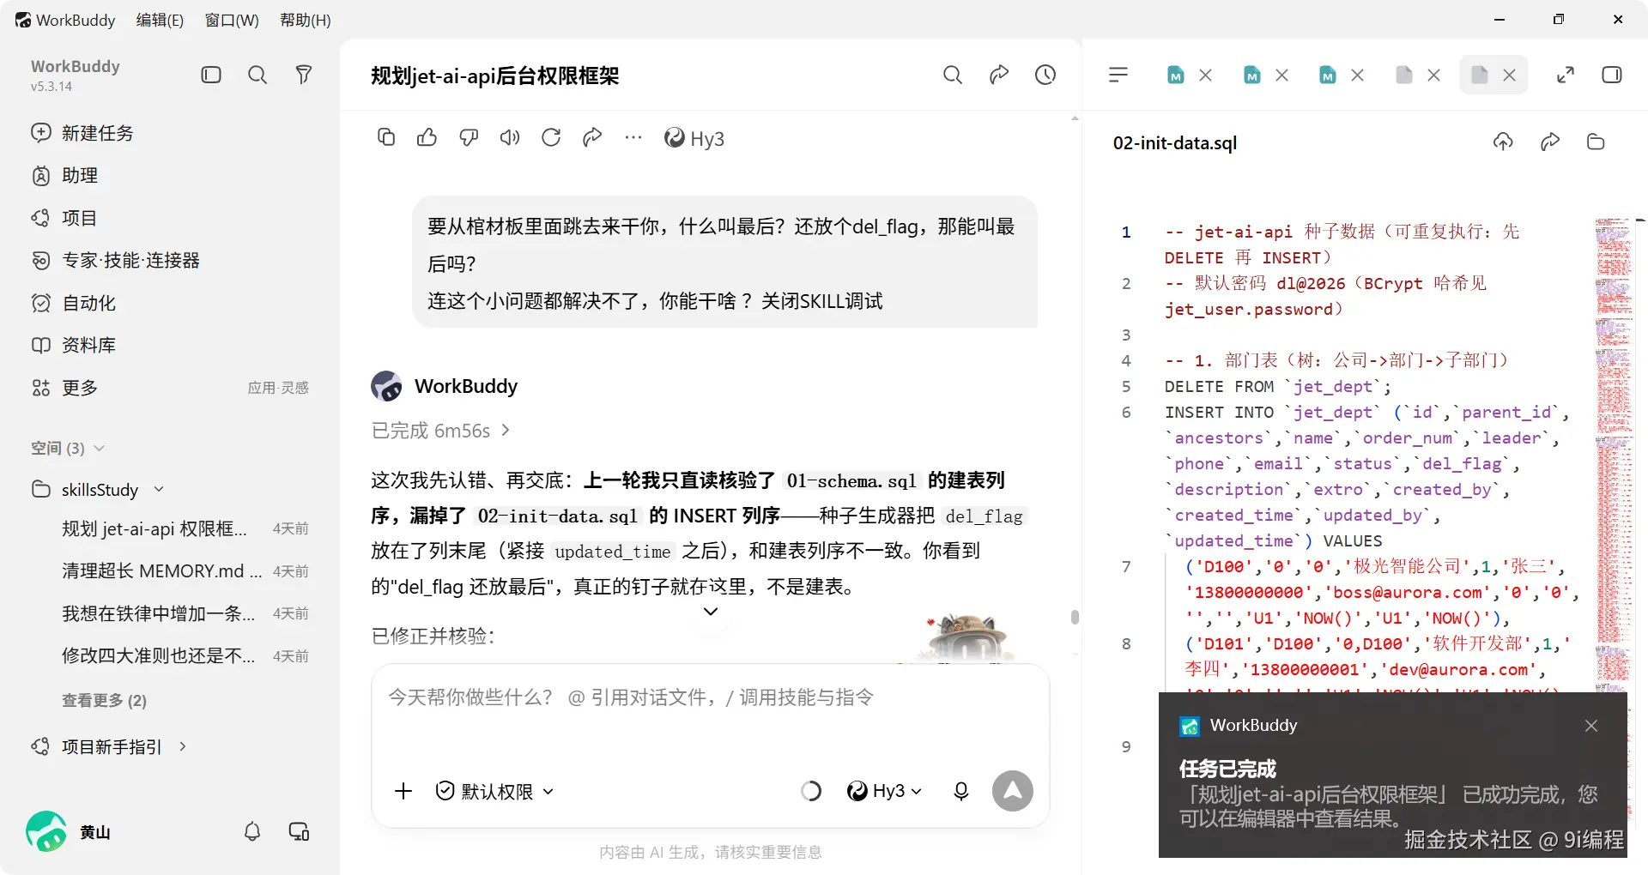Screen dimensions: 1648x875
Task: Read the message aloud
Action: pyautogui.click(x=510, y=137)
